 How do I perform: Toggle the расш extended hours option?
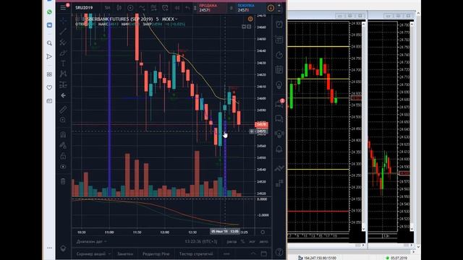click(x=231, y=241)
